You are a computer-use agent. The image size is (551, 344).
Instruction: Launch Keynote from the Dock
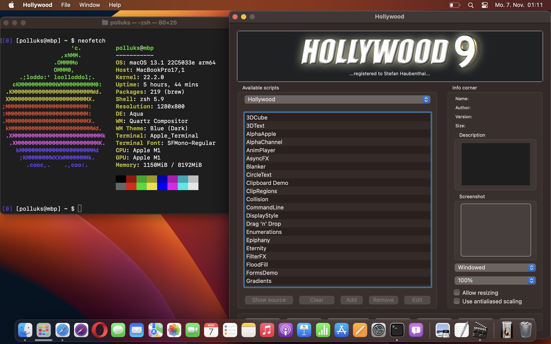pyautogui.click(x=304, y=330)
